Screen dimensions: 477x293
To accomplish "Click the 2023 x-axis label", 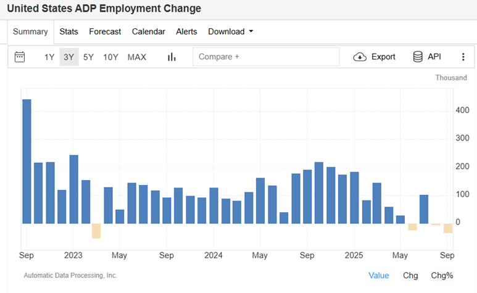I will point(73,255).
